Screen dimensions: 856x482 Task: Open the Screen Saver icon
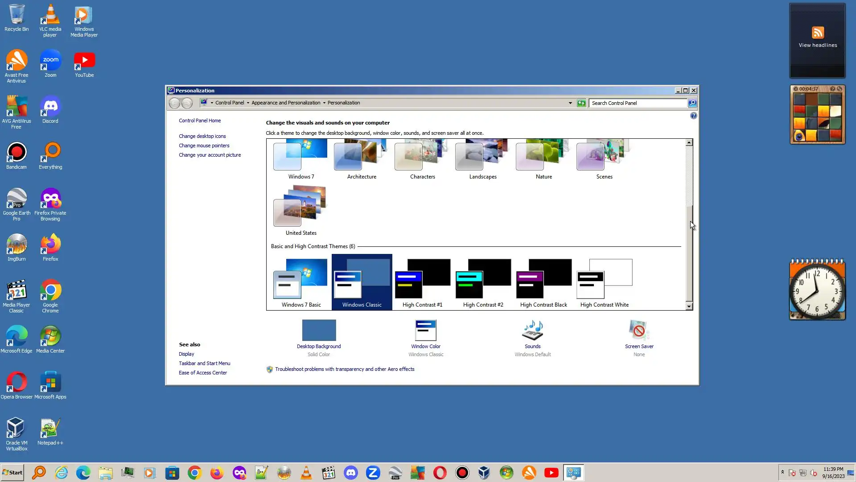[x=639, y=331]
